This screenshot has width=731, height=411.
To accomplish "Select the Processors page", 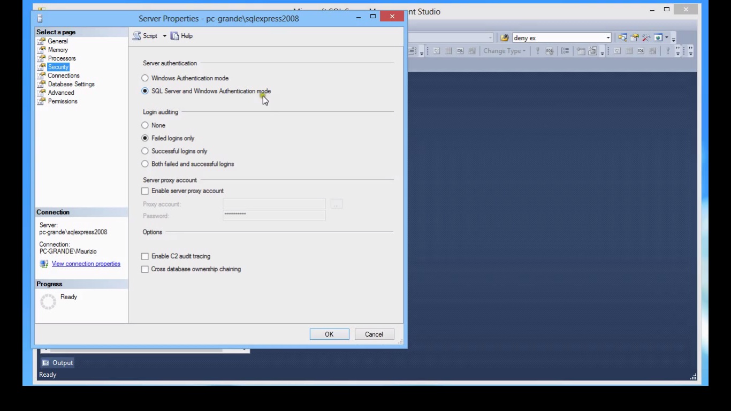I will (x=62, y=58).
